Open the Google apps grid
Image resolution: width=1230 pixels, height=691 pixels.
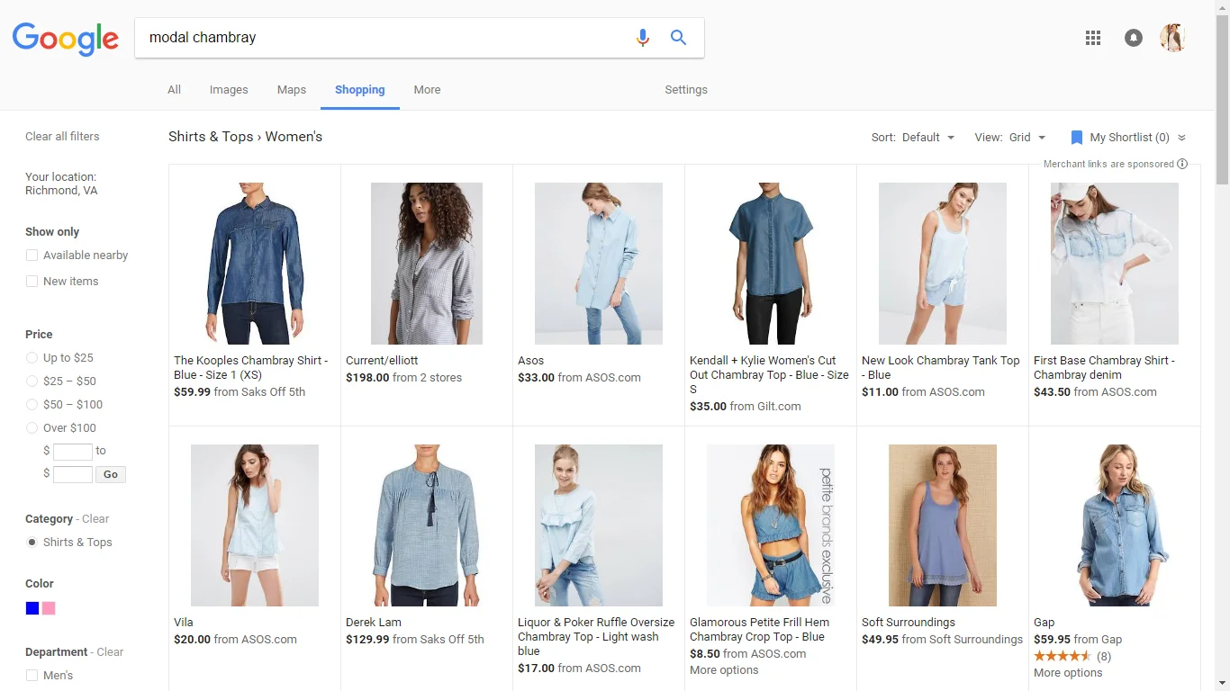(1093, 38)
